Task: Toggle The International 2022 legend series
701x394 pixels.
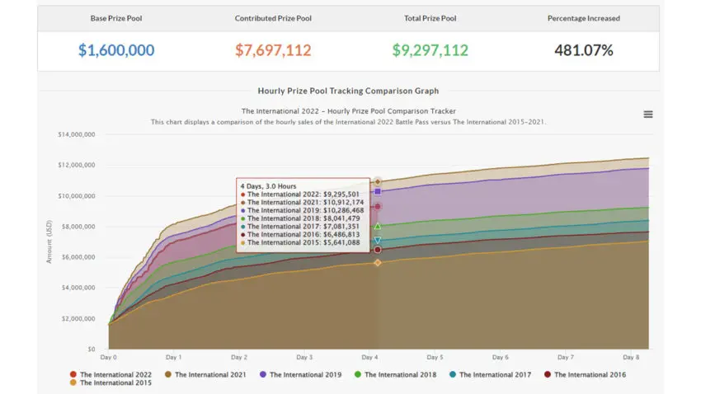Action: tap(111, 374)
